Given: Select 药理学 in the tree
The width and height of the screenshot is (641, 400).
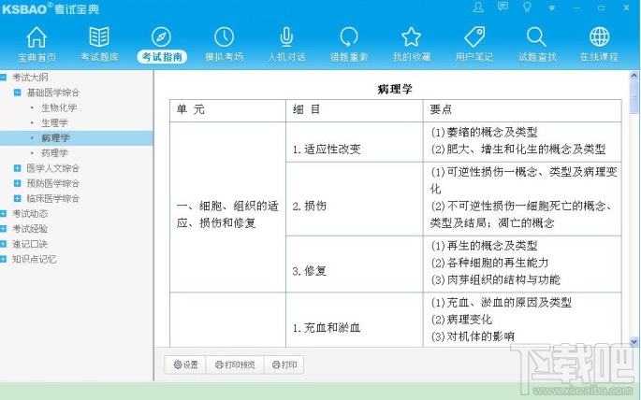Looking at the screenshot, I should tap(54, 153).
